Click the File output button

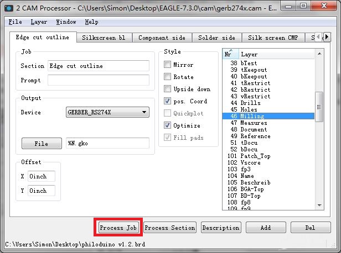coord(41,144)
